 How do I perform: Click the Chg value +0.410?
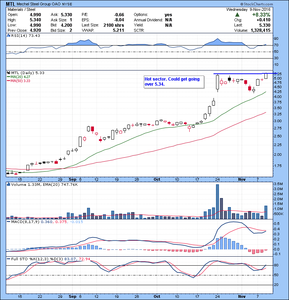[x=263, y=20]
